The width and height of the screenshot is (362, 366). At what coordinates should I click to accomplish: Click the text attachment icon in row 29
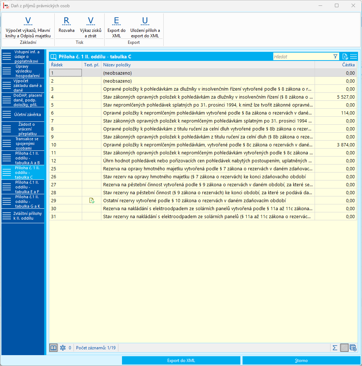coord(92,200)
